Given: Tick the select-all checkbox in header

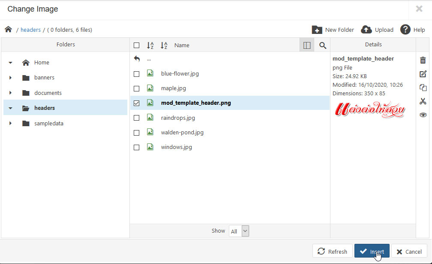Looking at the screenshot, I should point(136,45).
